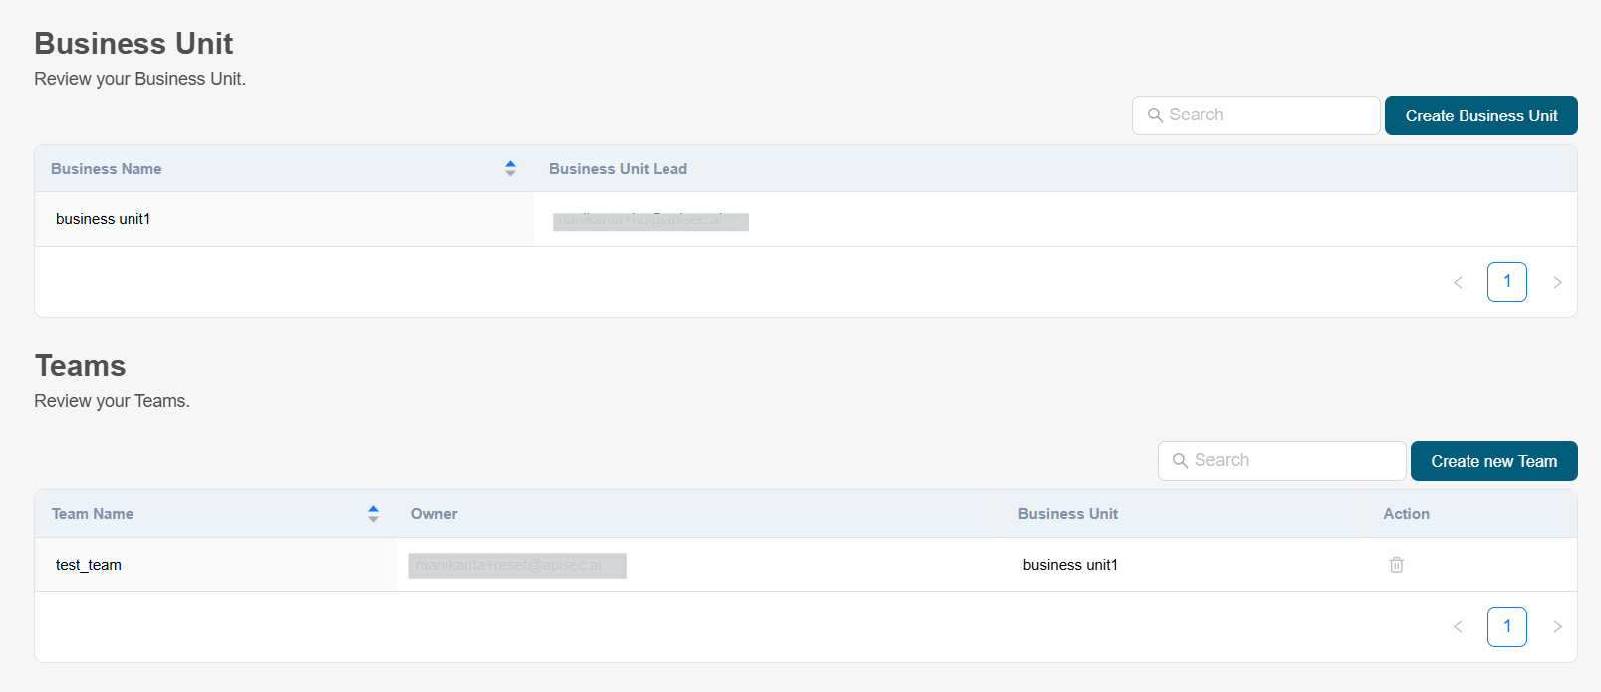Select page 1 in Business Unit pagination
This screenshot has width=1601, height=692.
click(x=1506, y=282)
